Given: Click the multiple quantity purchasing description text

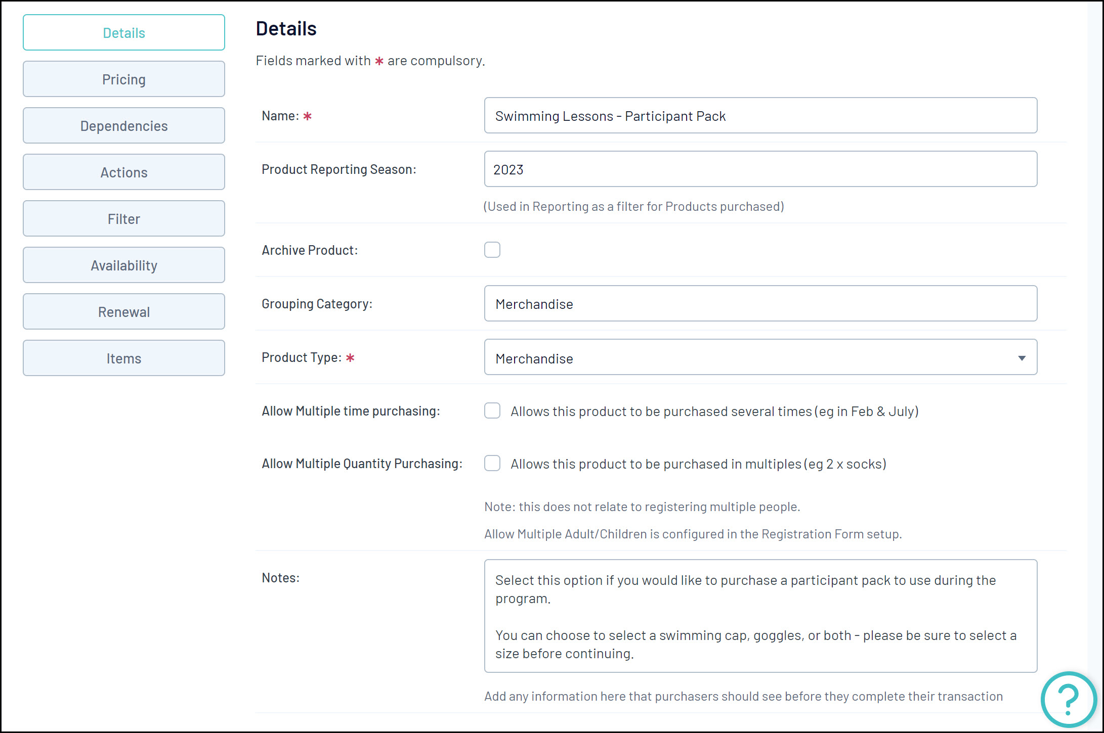Looking at the screenshot, I should click(x=698, y=464).
